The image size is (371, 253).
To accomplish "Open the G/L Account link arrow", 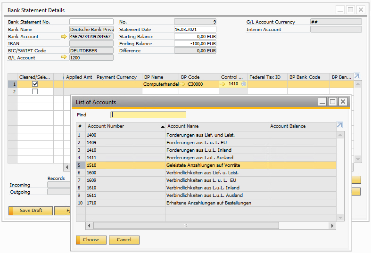I will click(x=64, y=57).
